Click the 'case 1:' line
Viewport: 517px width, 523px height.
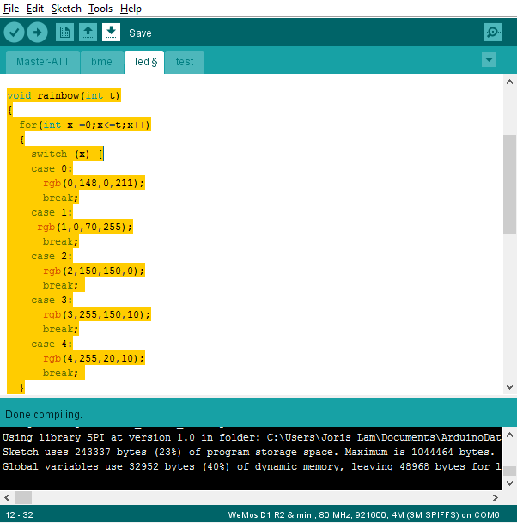click(x=52, y=212)
